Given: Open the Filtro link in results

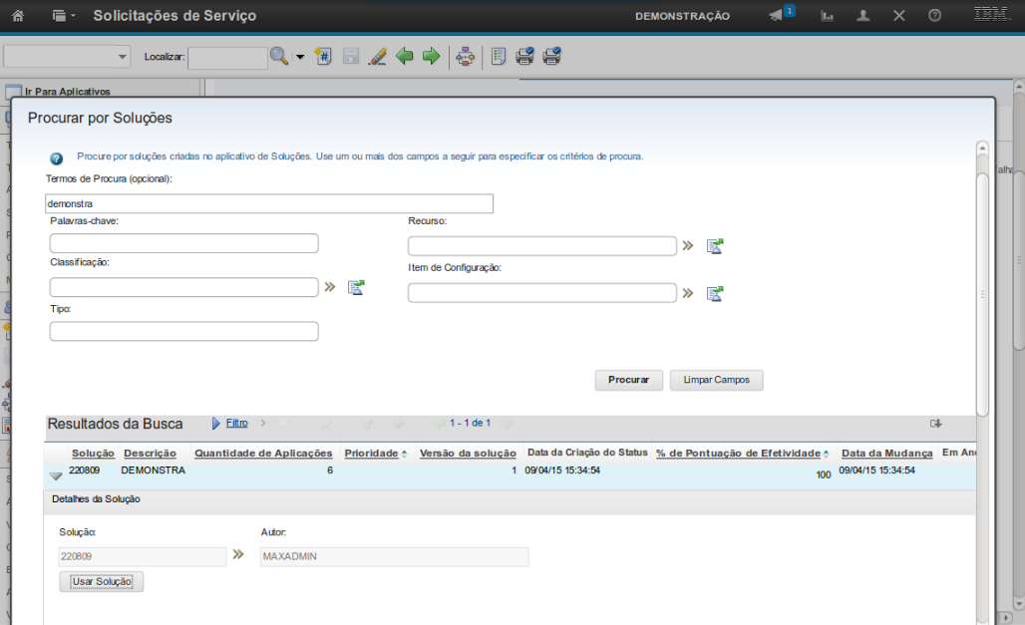Looking at the screenshot, I should tap(236, 423).
